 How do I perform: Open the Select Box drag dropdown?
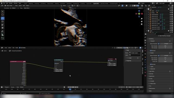tap(27, 8)
